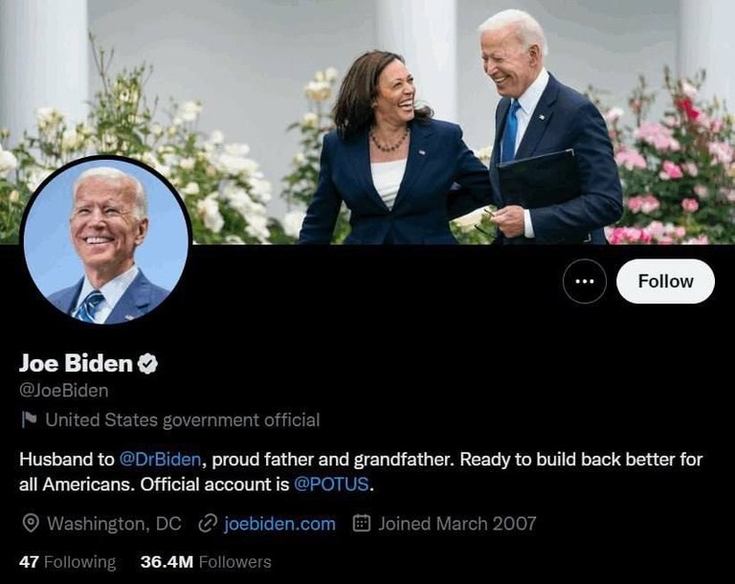This screenshot has height=584, width=735.
Task: Click the verified checkmark badge
Action: click(147, 364)
